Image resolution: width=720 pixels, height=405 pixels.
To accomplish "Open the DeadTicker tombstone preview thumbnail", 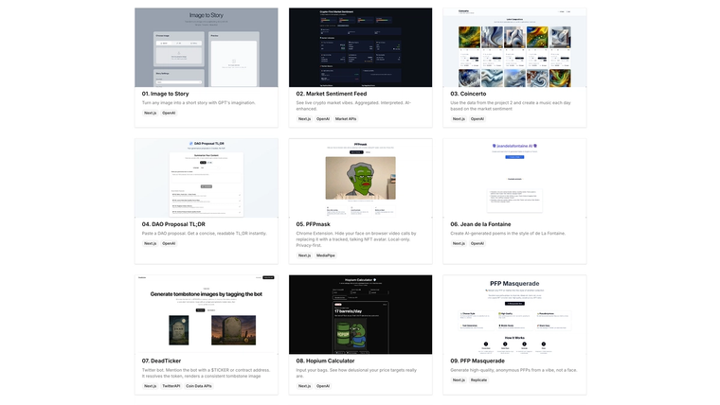I will [x=207, y=315].
